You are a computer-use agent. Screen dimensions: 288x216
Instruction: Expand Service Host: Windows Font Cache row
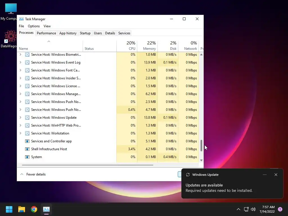20,70
